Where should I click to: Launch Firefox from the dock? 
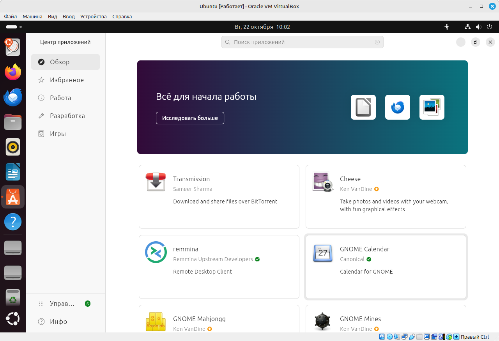pyautogui.click(x=13, y=72)
